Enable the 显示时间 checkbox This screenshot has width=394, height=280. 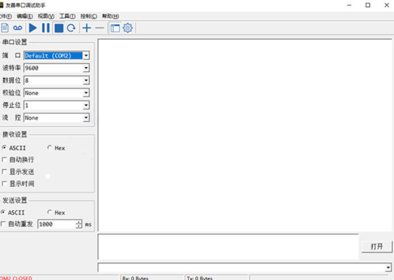[x=5, y=184]
